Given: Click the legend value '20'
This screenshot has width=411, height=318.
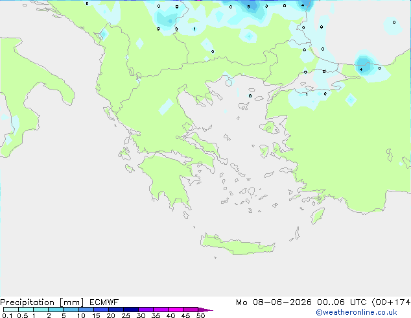Looking at the screenshot, I should point(111,315).
